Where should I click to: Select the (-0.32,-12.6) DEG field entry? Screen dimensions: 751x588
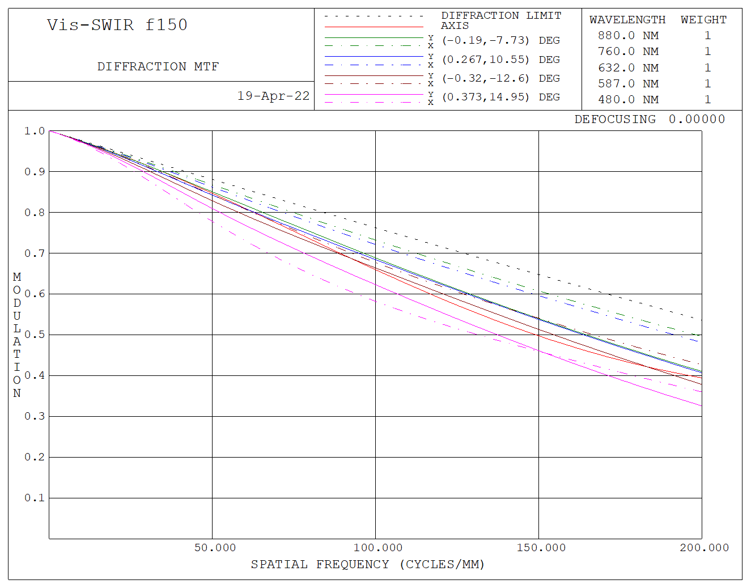[x=500, y=78]
